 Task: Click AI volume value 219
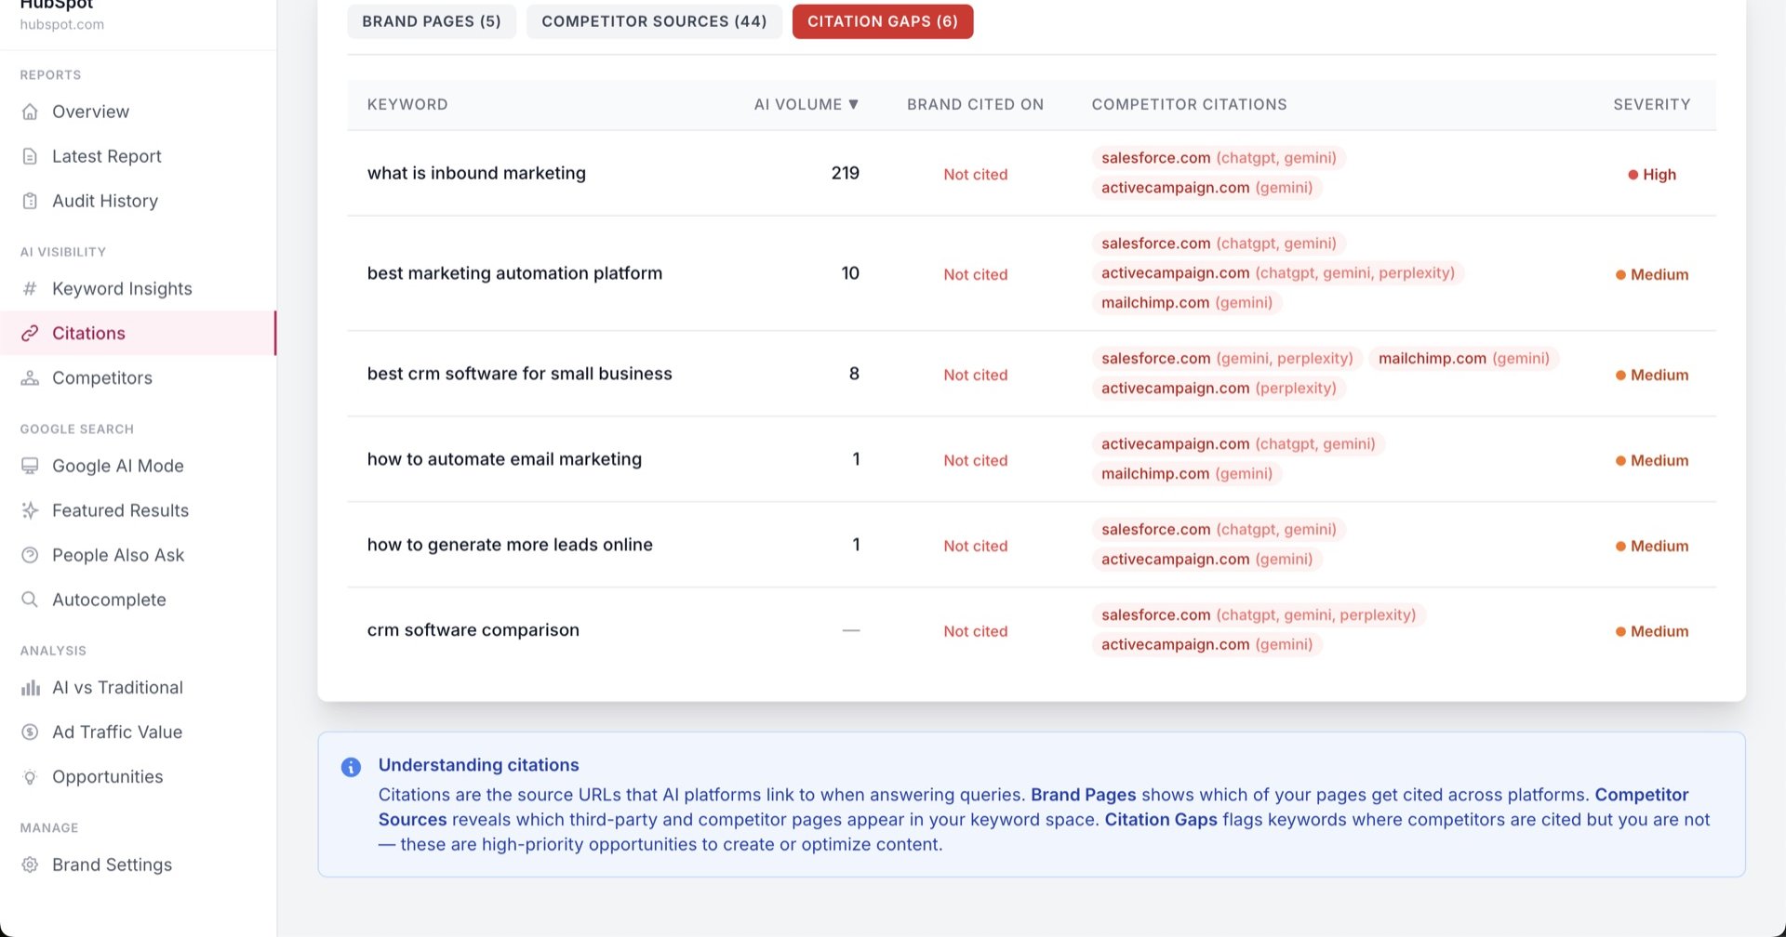tap(845, 173)
